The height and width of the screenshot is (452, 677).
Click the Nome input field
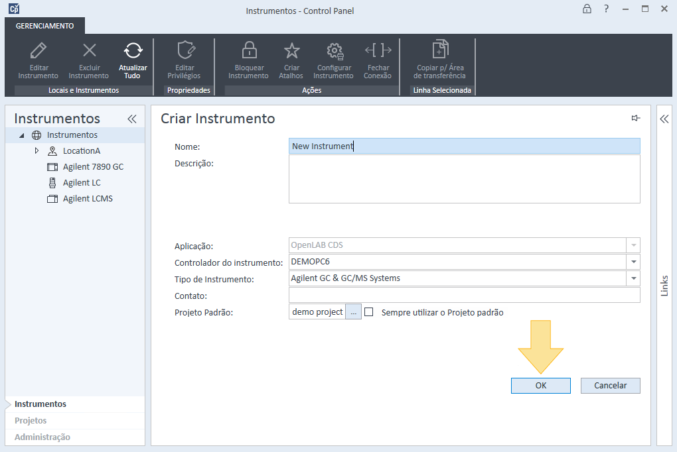coord(464,146)
